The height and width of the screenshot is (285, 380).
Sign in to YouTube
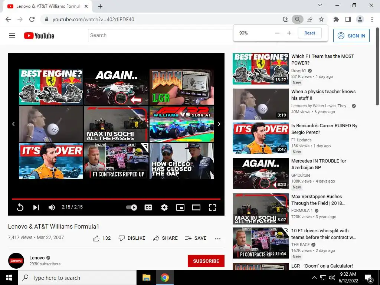tap(351, 36)
